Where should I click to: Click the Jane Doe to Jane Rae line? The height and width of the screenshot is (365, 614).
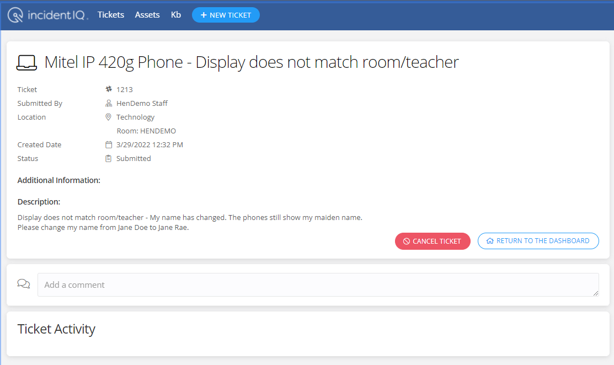click(x=103, y=228)
